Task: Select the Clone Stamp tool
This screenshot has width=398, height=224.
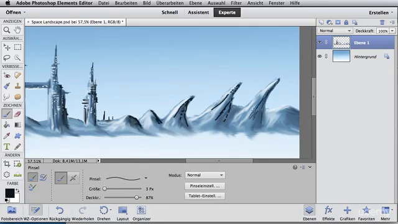Action: [x=17, y=86]
